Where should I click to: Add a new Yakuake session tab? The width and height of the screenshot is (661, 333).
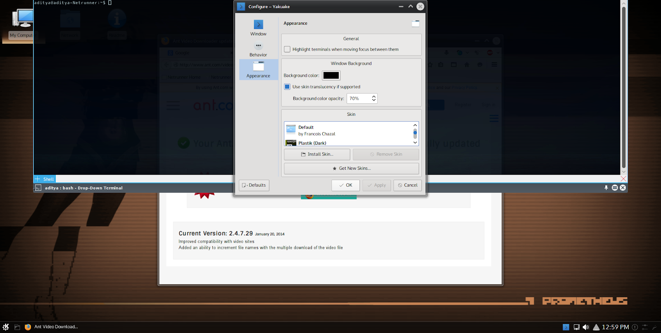click(x=37, y=179)
